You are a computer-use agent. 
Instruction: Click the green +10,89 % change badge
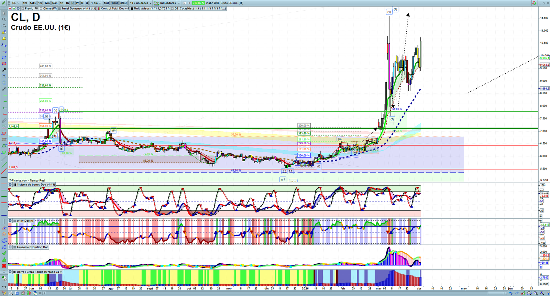tap(198, 3)
